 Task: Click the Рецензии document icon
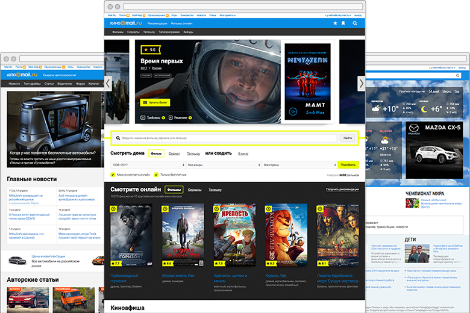click(x=171, y=118)
